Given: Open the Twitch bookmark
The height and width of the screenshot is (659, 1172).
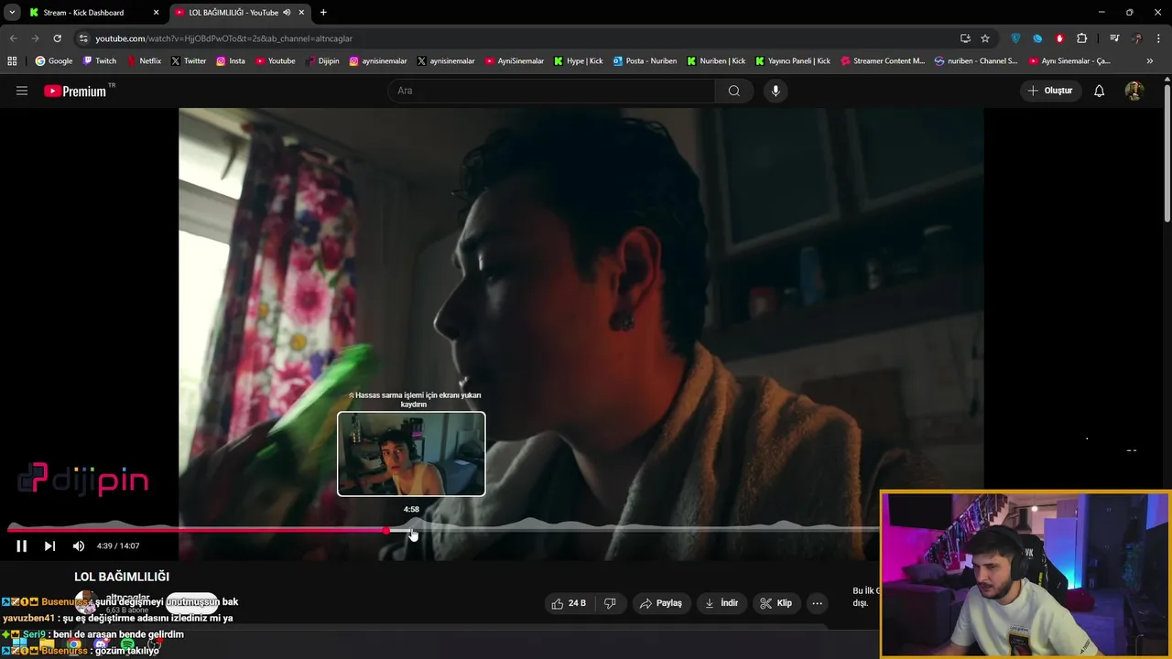Looking at the screenshot, I should (100, 61).
